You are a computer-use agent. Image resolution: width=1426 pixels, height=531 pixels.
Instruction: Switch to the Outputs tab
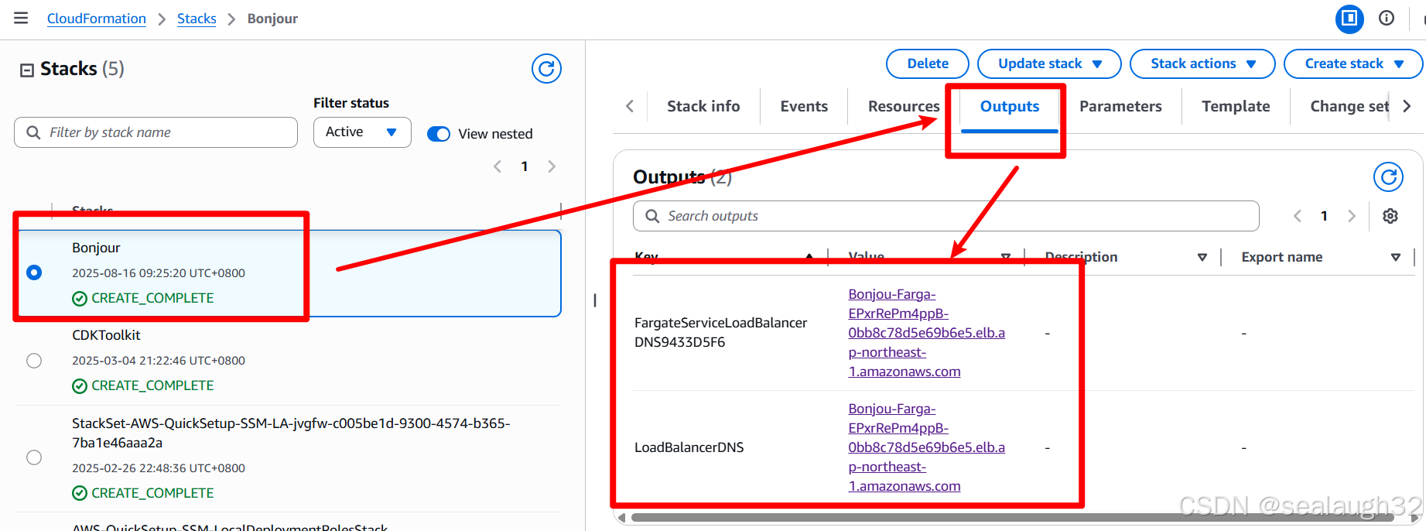[1010, 107]
